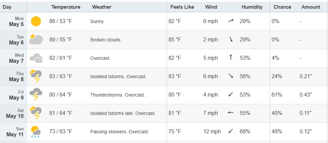Viewport: 328px width, 143px height.
Task: Click the left-pointing wind arrow for Sat May 10
Action: [x=231, y=113]
